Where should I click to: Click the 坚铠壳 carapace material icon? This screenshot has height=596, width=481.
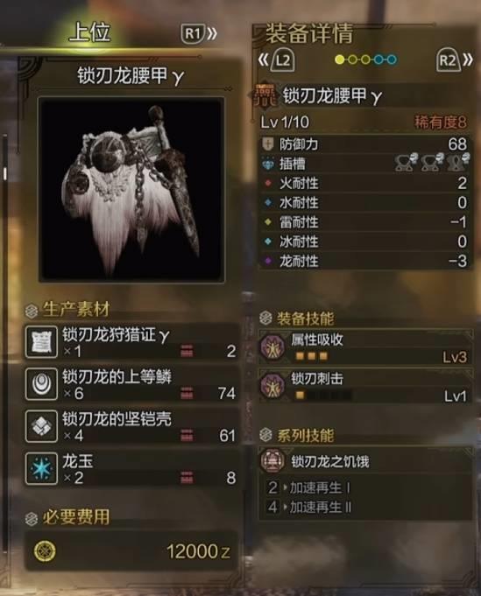coord(41,426)
